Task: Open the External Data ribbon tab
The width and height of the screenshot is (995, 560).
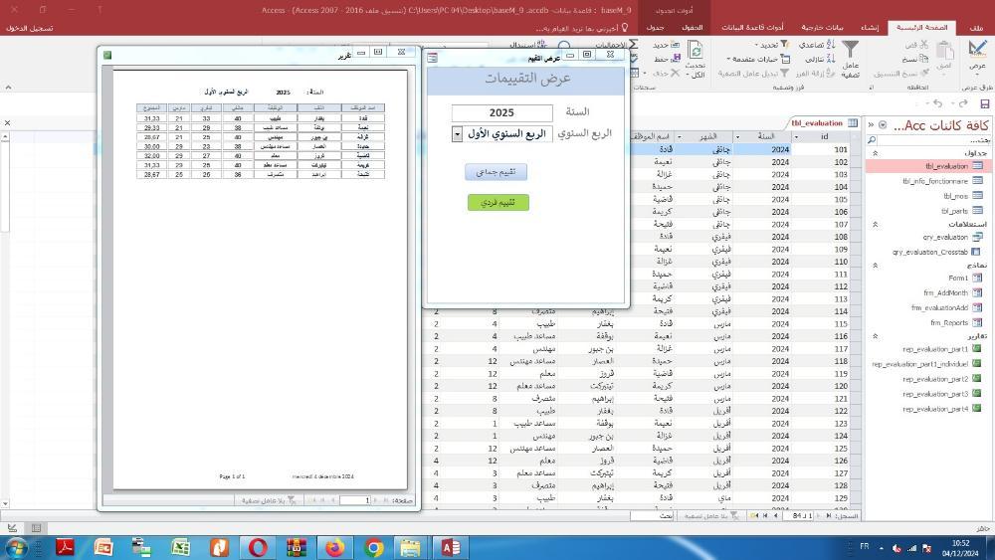Action: (823, 27)
